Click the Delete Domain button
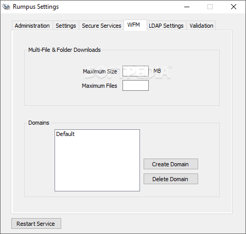 point(171,179)
